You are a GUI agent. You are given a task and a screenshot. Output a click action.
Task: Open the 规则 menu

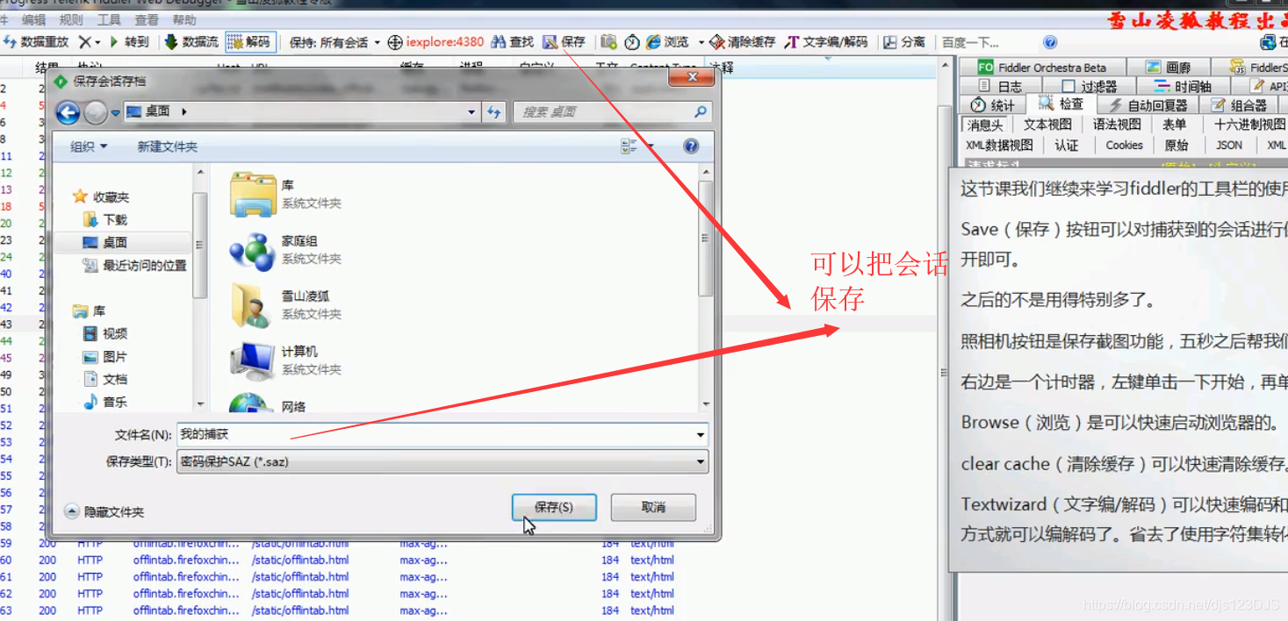pos(71,20)
